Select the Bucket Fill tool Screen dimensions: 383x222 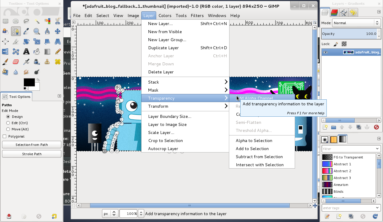click(x=37, y=52)
